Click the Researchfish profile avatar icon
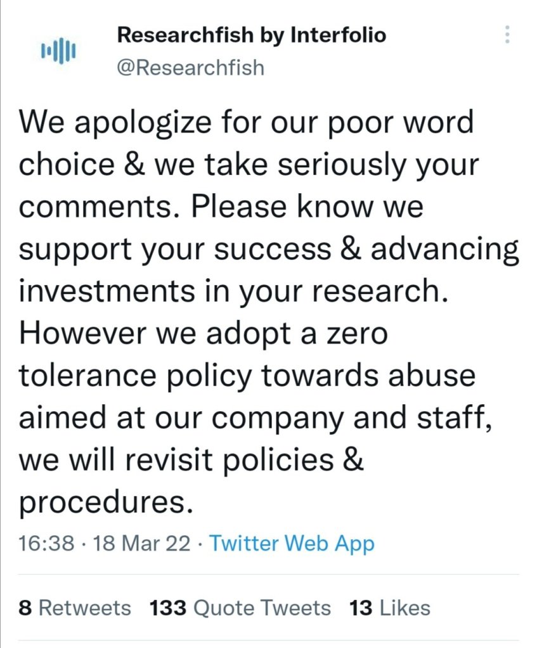 pyautogui.click(x=58, y=50)
